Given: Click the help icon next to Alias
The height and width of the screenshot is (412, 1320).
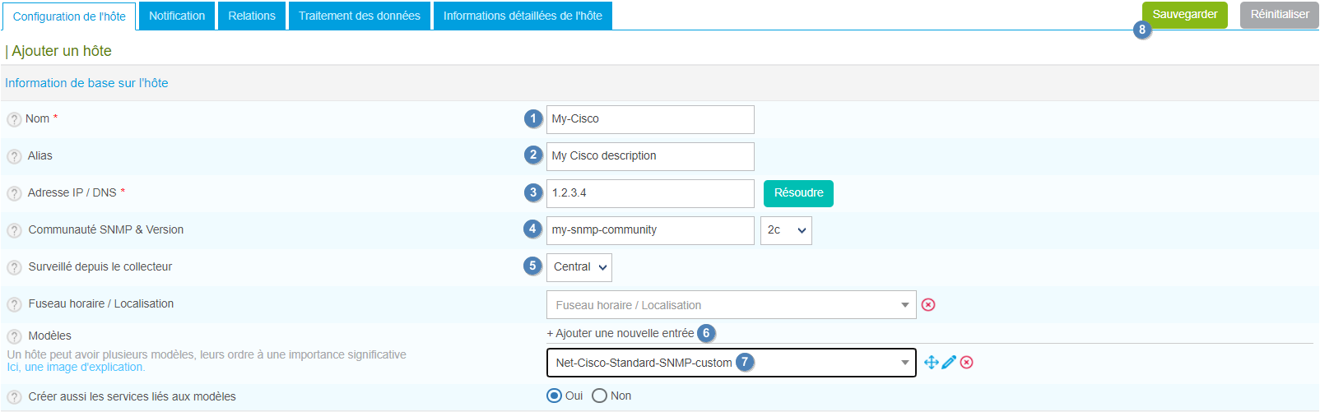Looking at the screenshot, I should click(x=14, y=156).
